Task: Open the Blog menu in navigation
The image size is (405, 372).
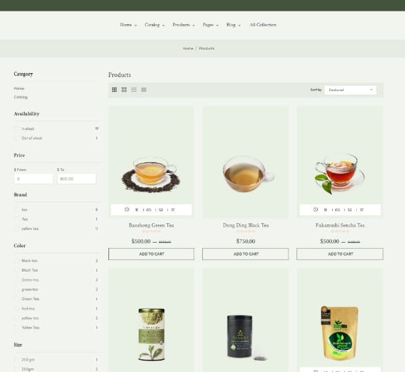Action: coord(234,25)
